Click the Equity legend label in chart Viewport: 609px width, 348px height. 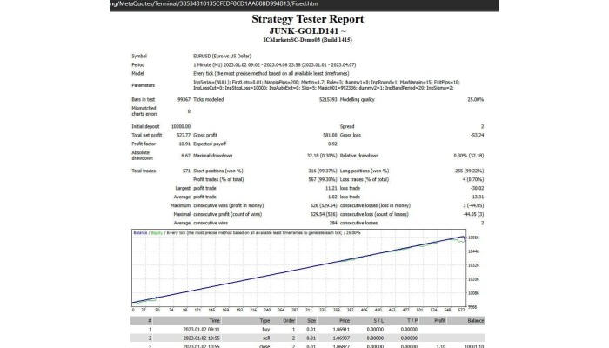coord(155,233)
